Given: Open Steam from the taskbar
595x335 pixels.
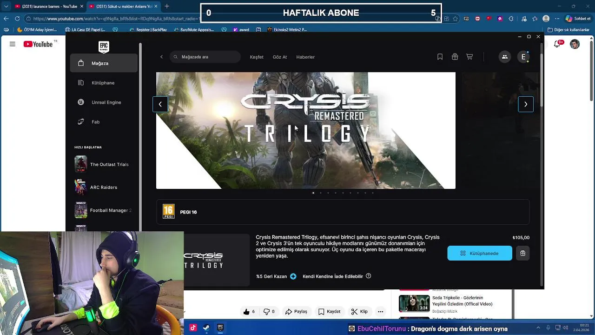Looking at the screenshot, I should click(206, 328).
